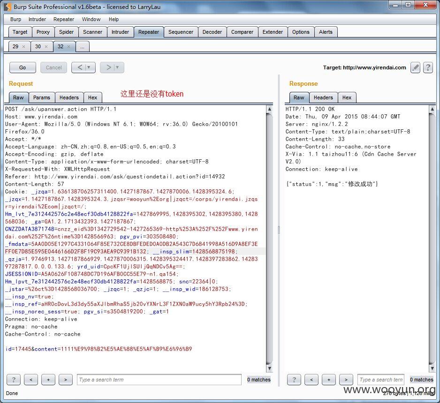The image size is (440, 403).
Task: Select repeater tab 29
Action: (15, 47)
